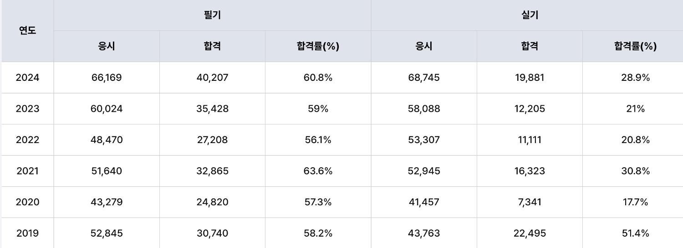Viewport: 683px width, 248px height.
Task: Select the 2023 year row cell
Action: tap(27, 109)
